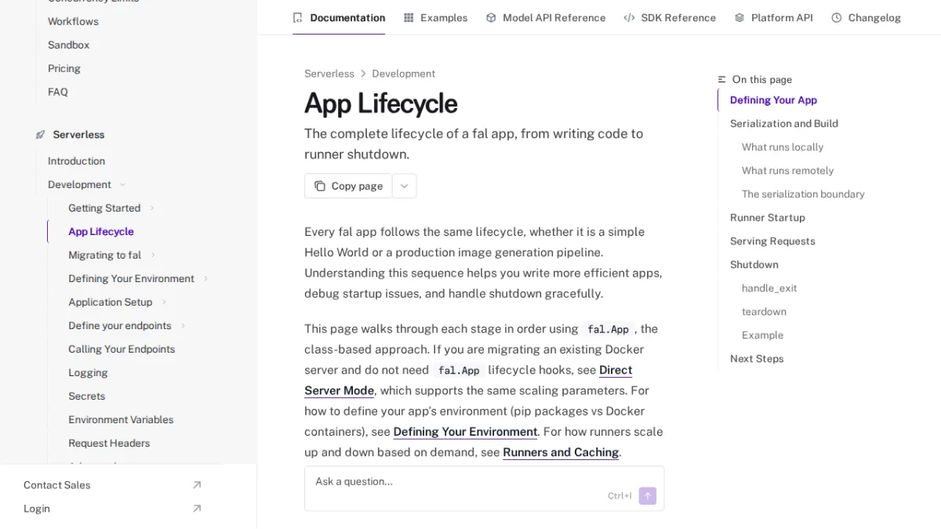Screen dimensions: 941x529
Task: Click the Login external arrow icon
Action: click(x=197, y=509)
